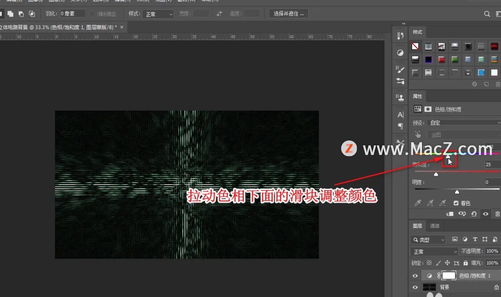Image resolution: width=501 pixels, height=297 pixels.
Task: Click the lock icon on the 背景 layer
Action: point(497,288)
